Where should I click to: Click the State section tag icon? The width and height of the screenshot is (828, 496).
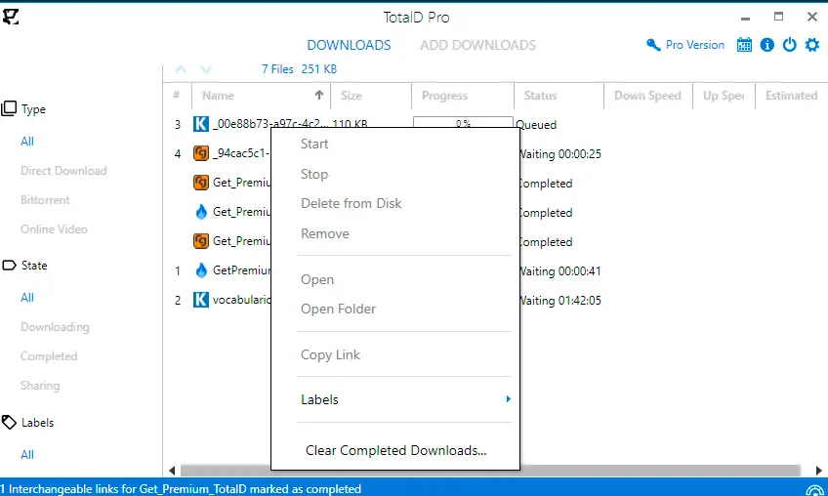coord(9,266)
